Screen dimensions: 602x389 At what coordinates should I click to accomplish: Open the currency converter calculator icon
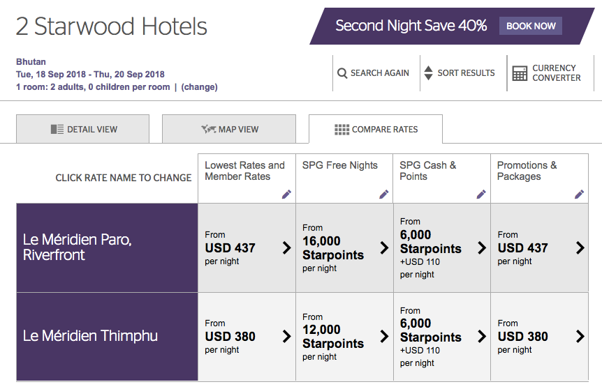coord(520,73)
